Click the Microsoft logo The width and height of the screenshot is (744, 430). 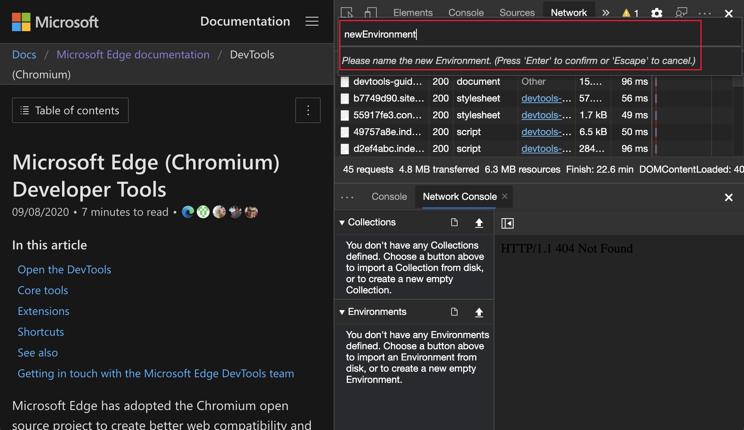point(55,22)
